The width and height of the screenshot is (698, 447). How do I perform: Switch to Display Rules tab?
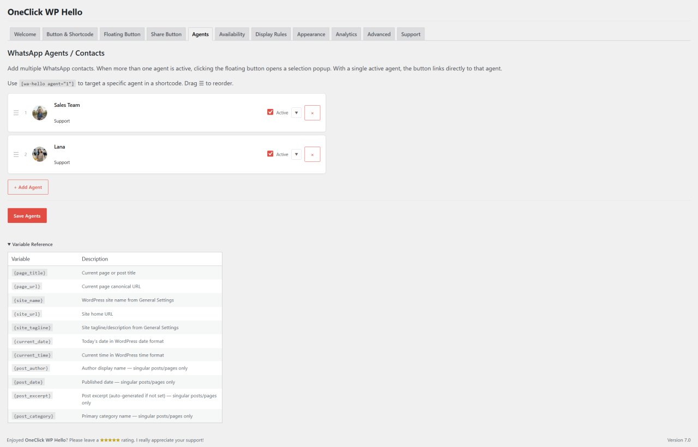(x=271, y=34)
